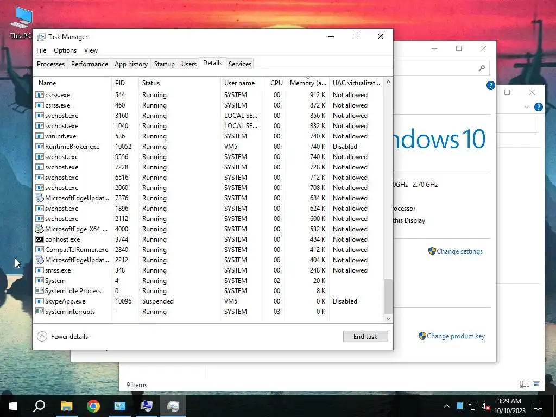Viewport: 556px width, 417px height.
Task: Show hidden tray icons chevron
Action: pyautogui.click(x=447, y=406)
